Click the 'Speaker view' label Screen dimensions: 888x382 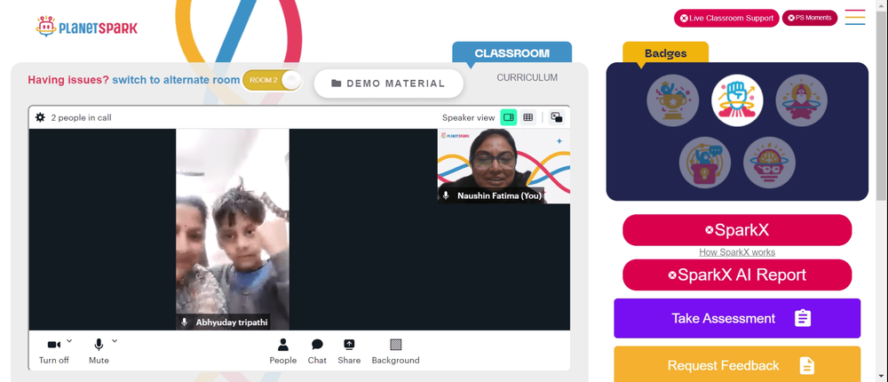[468, 118]
